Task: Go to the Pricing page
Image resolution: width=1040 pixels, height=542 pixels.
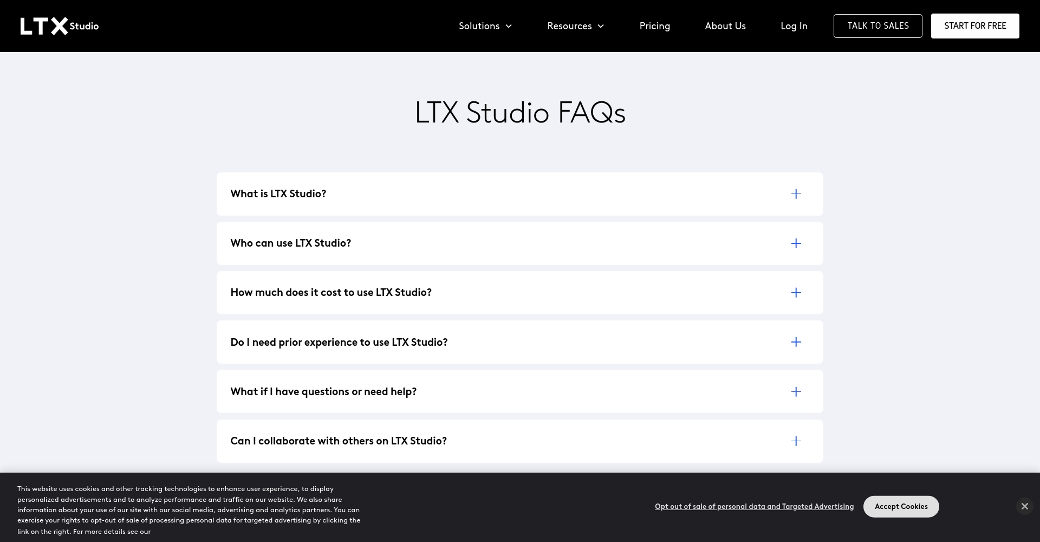Action: click(x=654, y=26)
